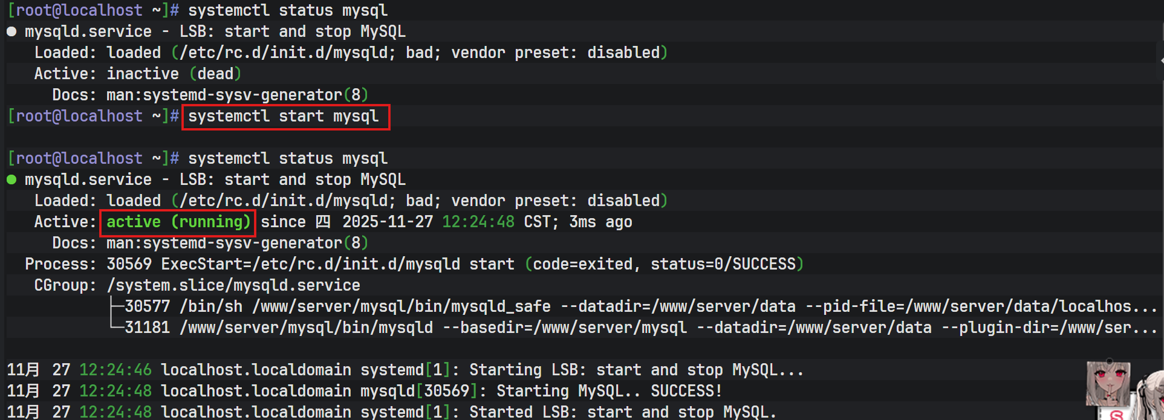Open the man:systemd-sysv-generator(8) link under inactive status
The width and height of the screenshot is (1164, 420).
tap(237, 95)
